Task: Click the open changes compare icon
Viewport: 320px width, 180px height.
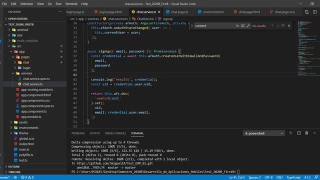Action: click(x=306, y=12)
